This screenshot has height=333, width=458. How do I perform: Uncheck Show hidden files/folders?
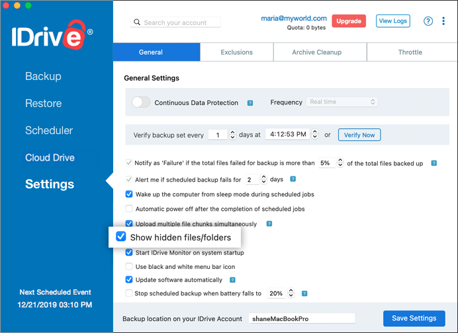point(121,237)
